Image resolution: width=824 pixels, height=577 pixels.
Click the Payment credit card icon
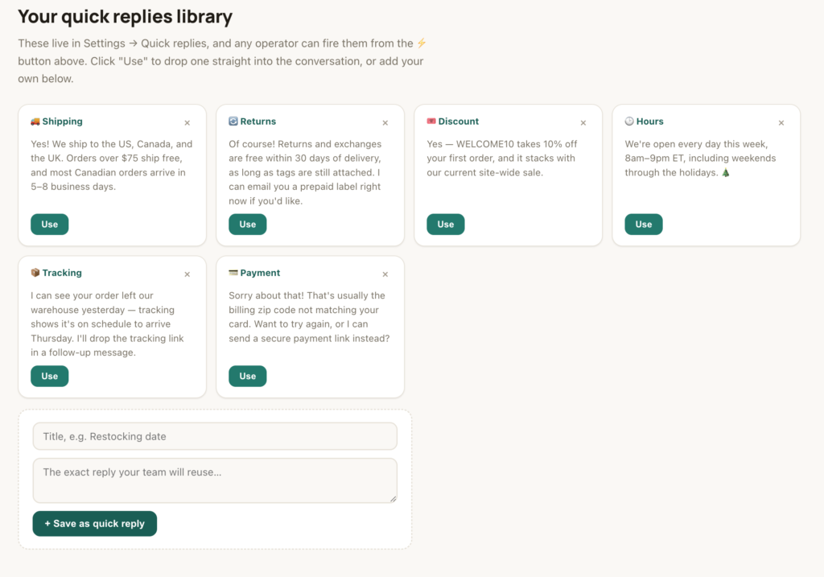[233, 273]
